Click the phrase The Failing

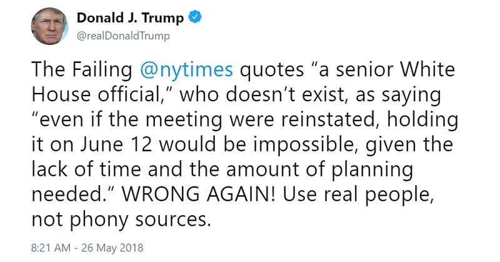tap(82, 70)
